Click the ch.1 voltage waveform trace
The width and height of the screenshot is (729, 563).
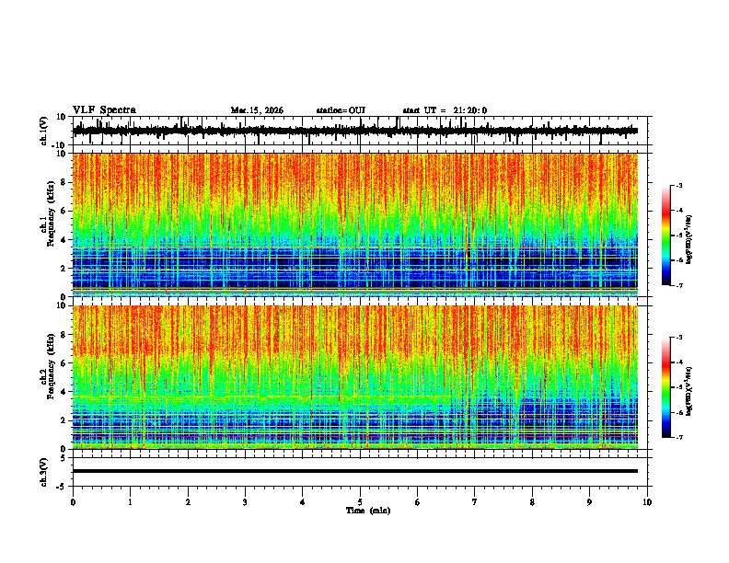[355, 131]
